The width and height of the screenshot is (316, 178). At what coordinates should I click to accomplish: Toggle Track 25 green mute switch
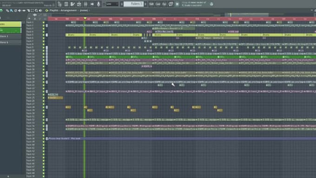tap(43, 98)
